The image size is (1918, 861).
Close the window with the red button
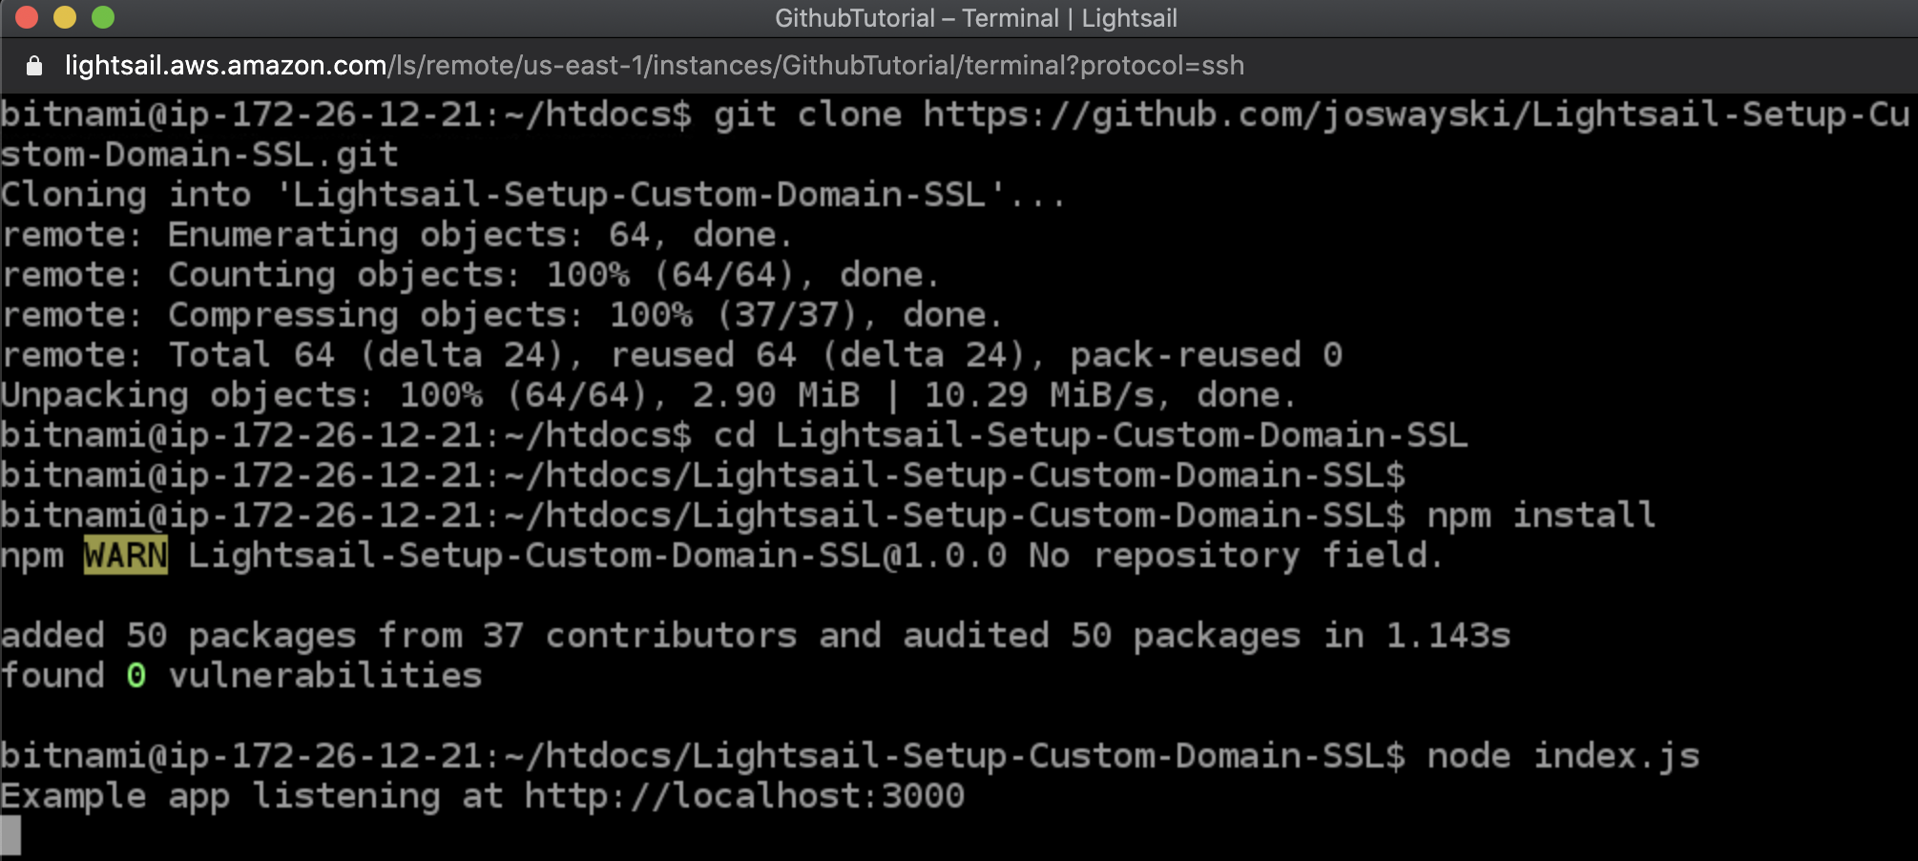[x=27, y=17]
